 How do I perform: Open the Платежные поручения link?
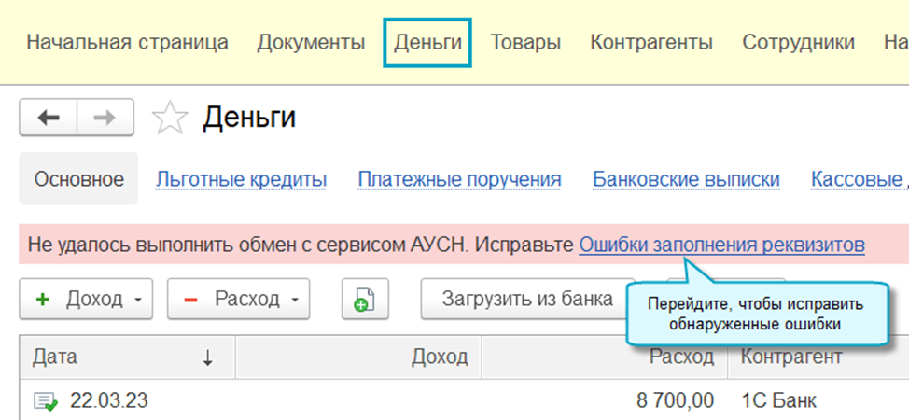point(459,179)
